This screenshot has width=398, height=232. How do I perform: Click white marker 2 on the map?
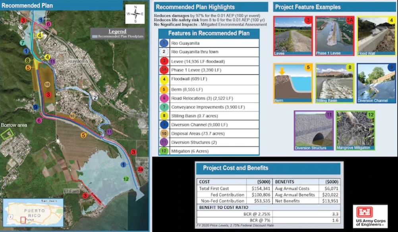(x=95, y=97)
